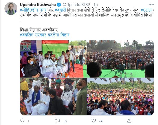Open the share upload icon
This screenshot has height=125, width=158.
tap(129, 121)
